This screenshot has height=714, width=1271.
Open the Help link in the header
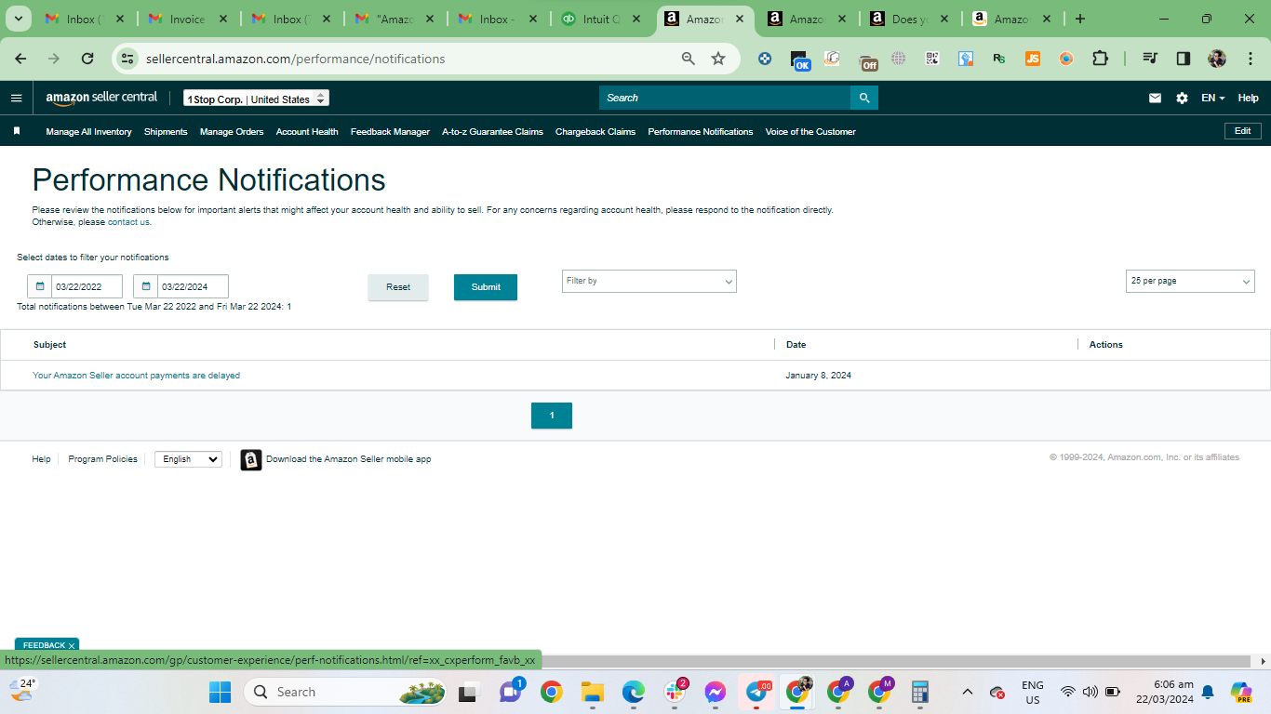[x=1249, y=98]
